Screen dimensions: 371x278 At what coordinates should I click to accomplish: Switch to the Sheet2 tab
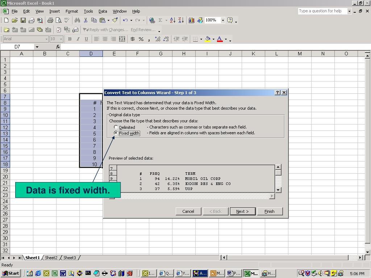pos(51,258)
